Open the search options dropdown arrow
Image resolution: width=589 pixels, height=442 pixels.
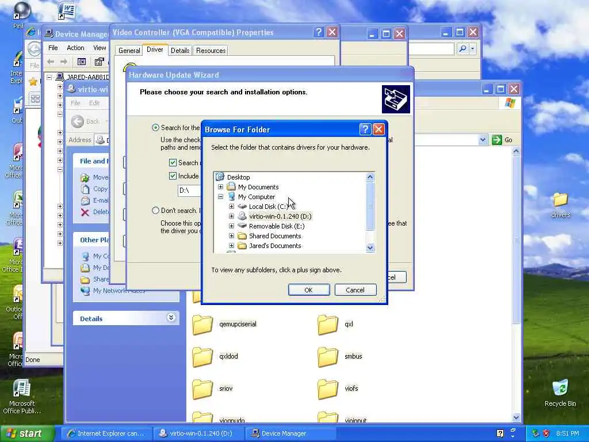click(473, 48)
